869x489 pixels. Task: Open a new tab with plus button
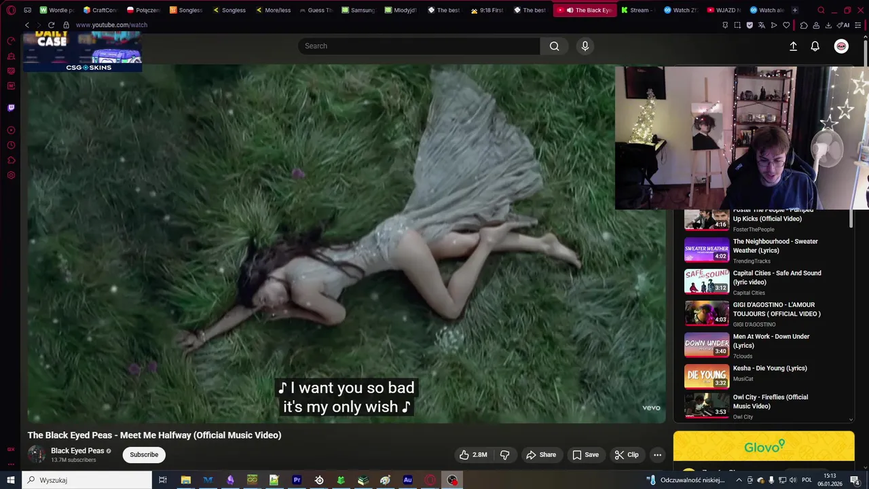[794, 10]
